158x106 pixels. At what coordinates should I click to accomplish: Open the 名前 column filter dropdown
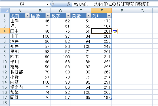[x=27, y=16]
